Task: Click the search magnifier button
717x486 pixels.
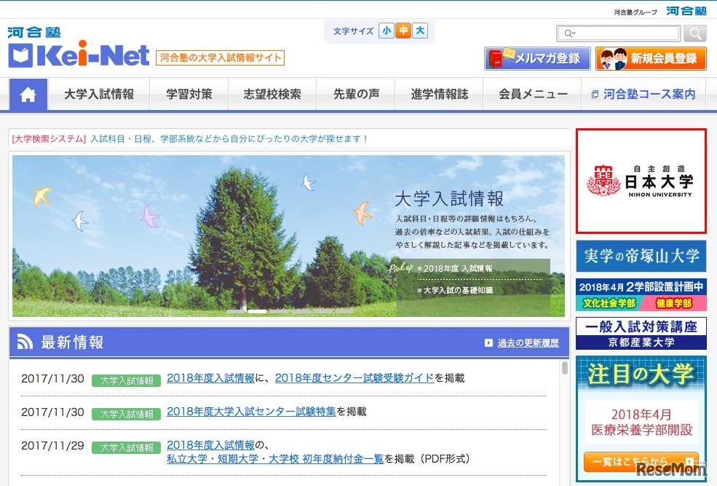Action: point(695,34)
